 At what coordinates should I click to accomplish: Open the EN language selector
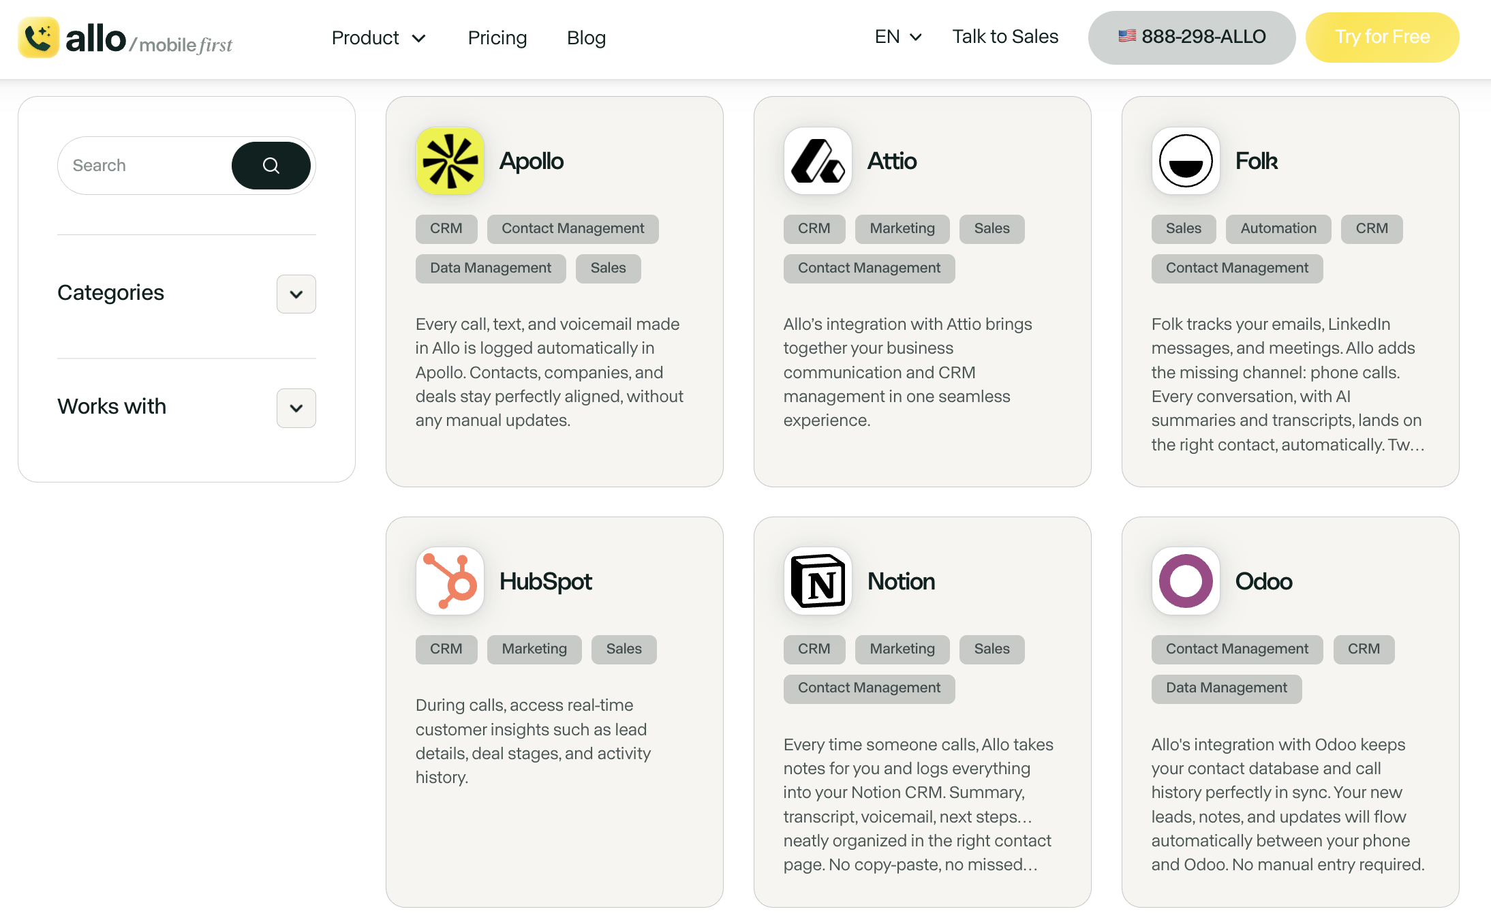coord(897,37)
